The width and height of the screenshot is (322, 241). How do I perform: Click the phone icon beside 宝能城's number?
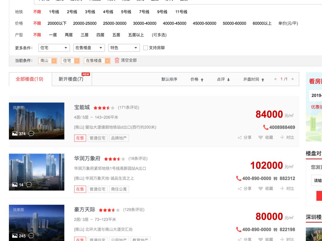[266, 127]
